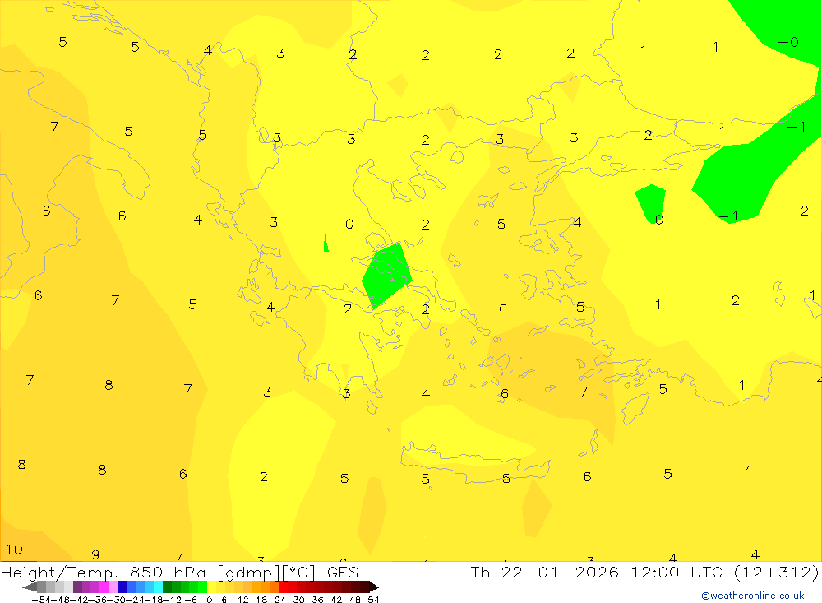
Task: Click the right dark arrow of color scale
Action: (374, 587)
